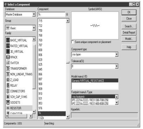Select component value 787
Image resolution: width=143 pixels, height=129 pixels.
[x=40, y=45]
